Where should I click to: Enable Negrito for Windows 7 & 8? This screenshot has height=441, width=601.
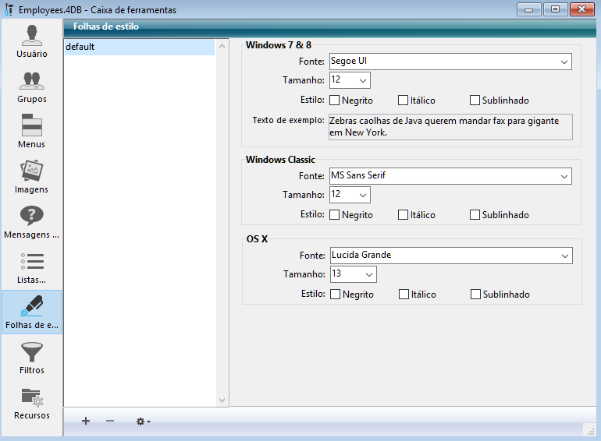pyautogui.click(x=335, y=101)
